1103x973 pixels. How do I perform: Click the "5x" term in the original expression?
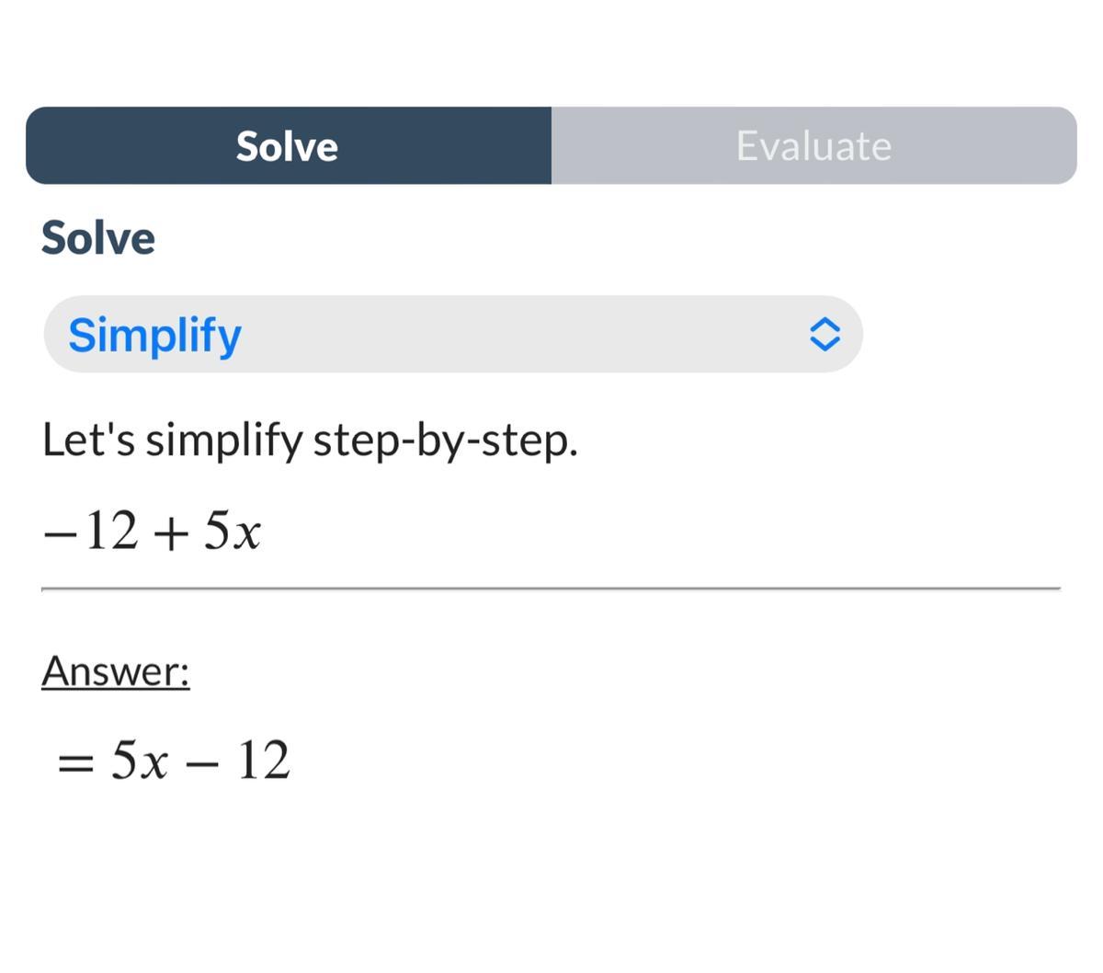(233, 532)
